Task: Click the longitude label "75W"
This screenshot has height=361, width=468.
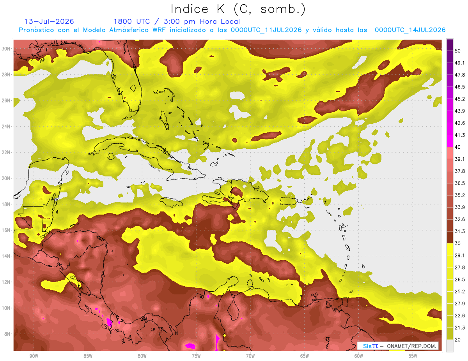Action: pos(196,356)
